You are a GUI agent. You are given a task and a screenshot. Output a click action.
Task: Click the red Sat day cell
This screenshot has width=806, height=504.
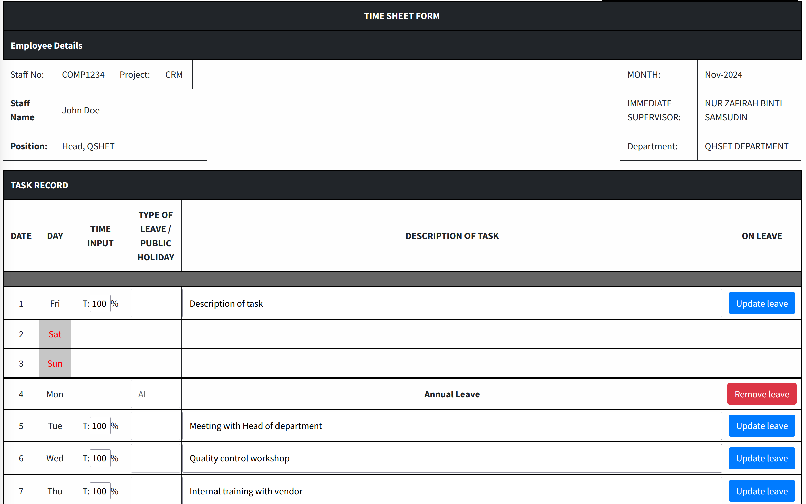[x=55, y=334]
